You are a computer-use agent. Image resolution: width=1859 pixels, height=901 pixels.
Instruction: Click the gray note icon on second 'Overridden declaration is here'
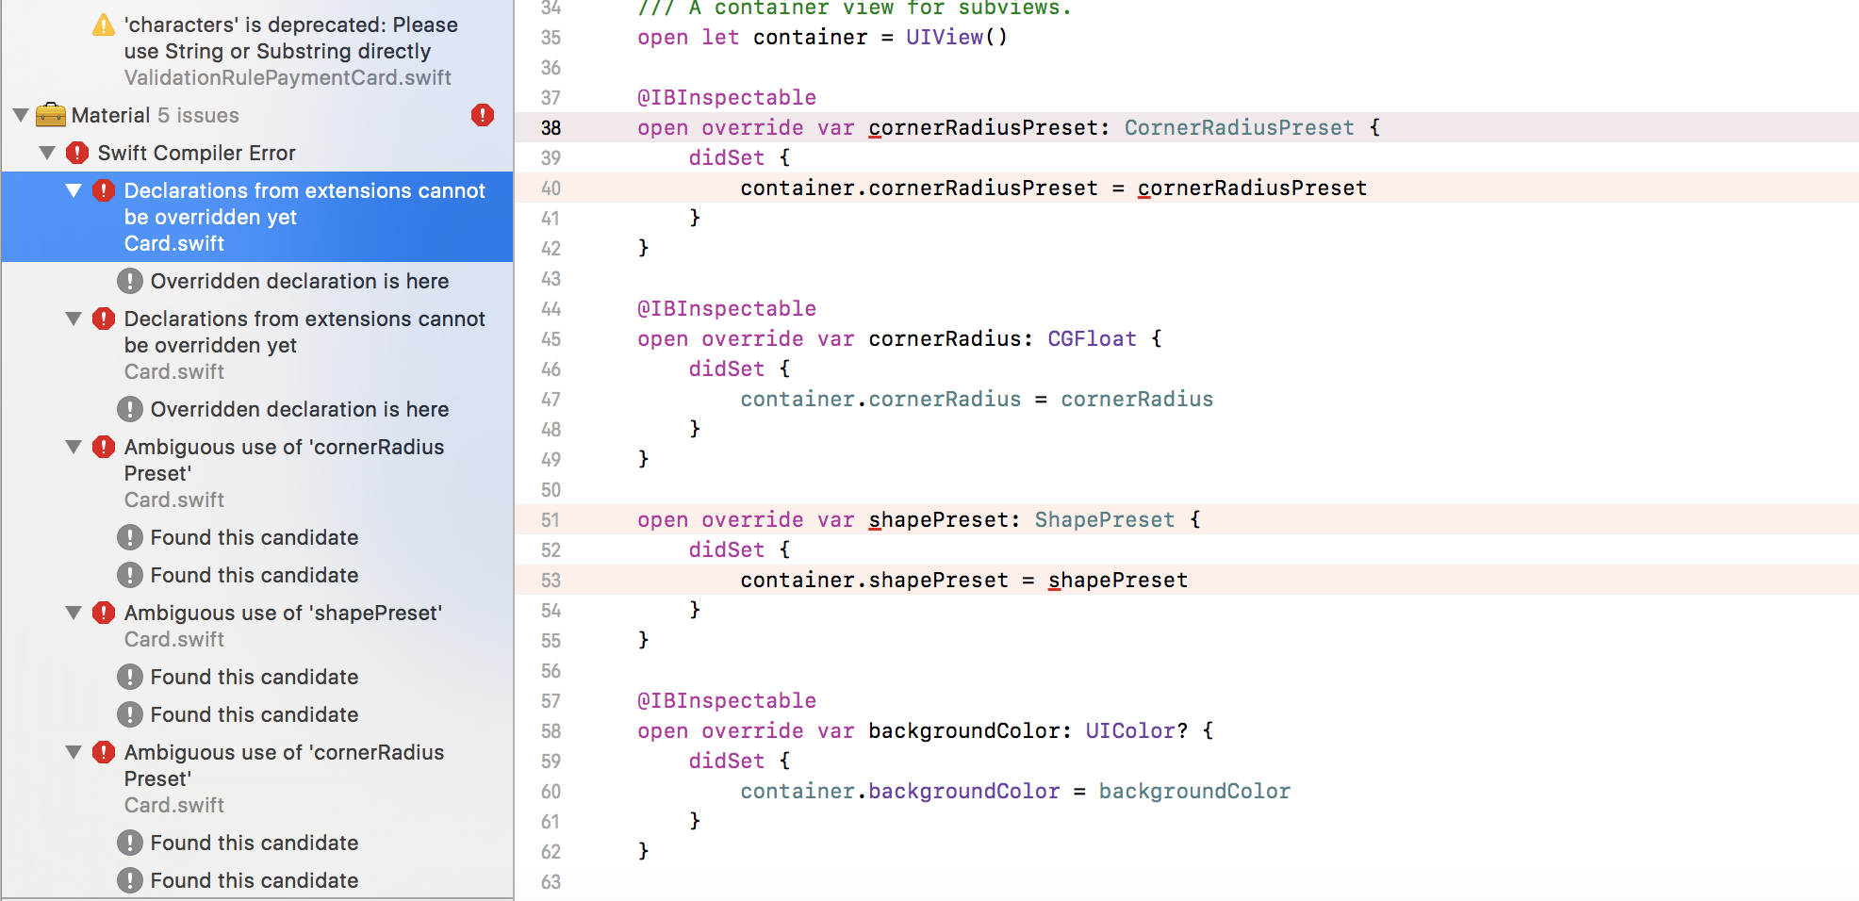(x=130, y=409)
